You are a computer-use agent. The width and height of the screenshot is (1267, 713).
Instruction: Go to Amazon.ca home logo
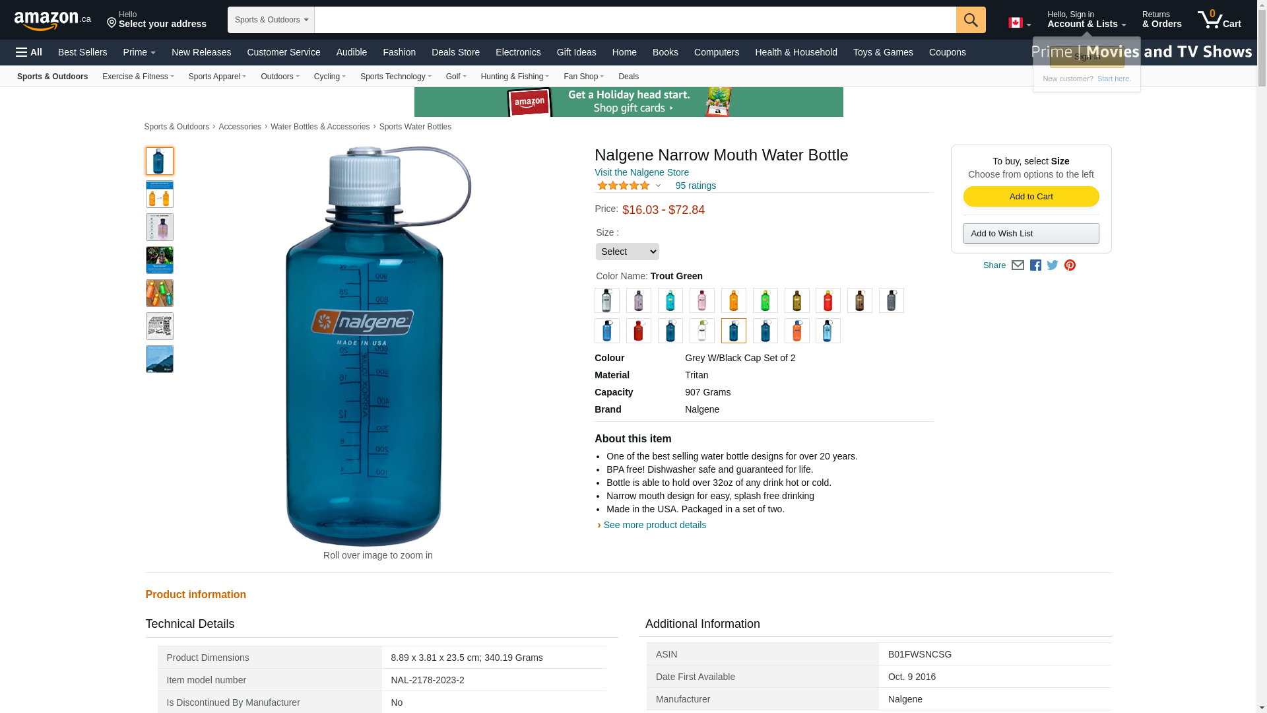[x=53, y=20]
